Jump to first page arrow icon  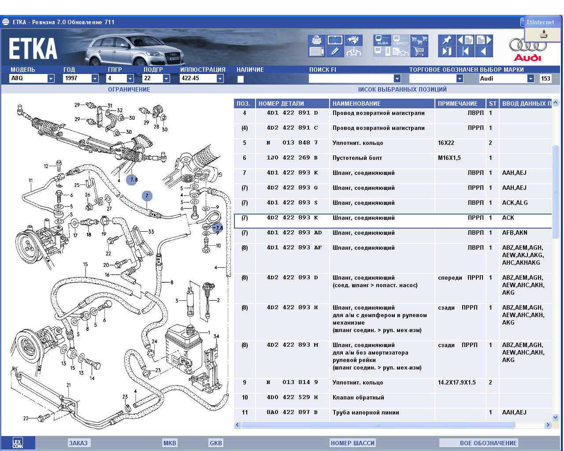(x=465, y=52)
